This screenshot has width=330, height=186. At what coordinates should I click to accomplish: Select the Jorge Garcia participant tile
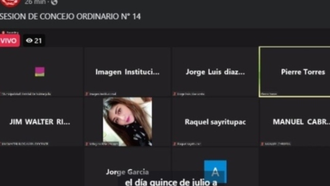click(127, 167)
